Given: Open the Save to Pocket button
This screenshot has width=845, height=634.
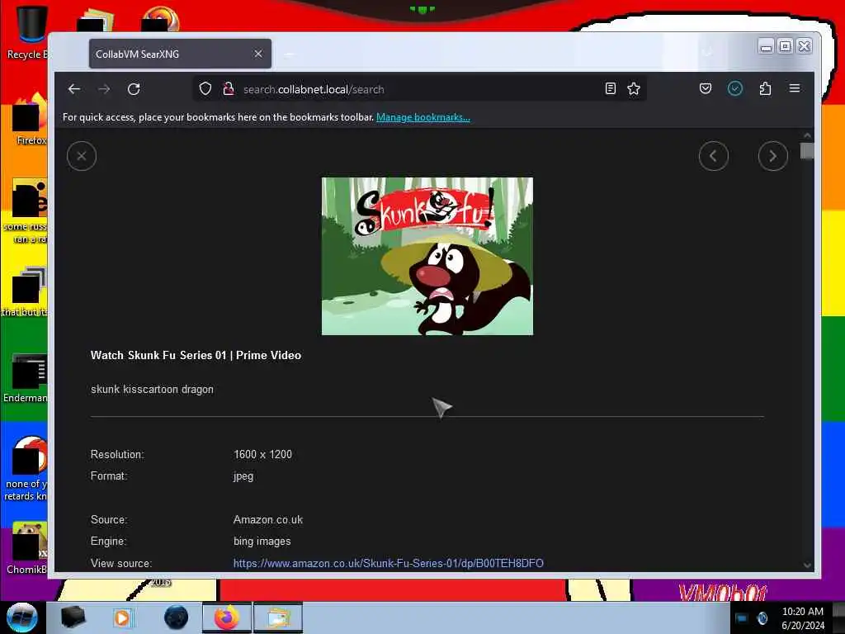Looking at the screenshot, I should (706, 88).
